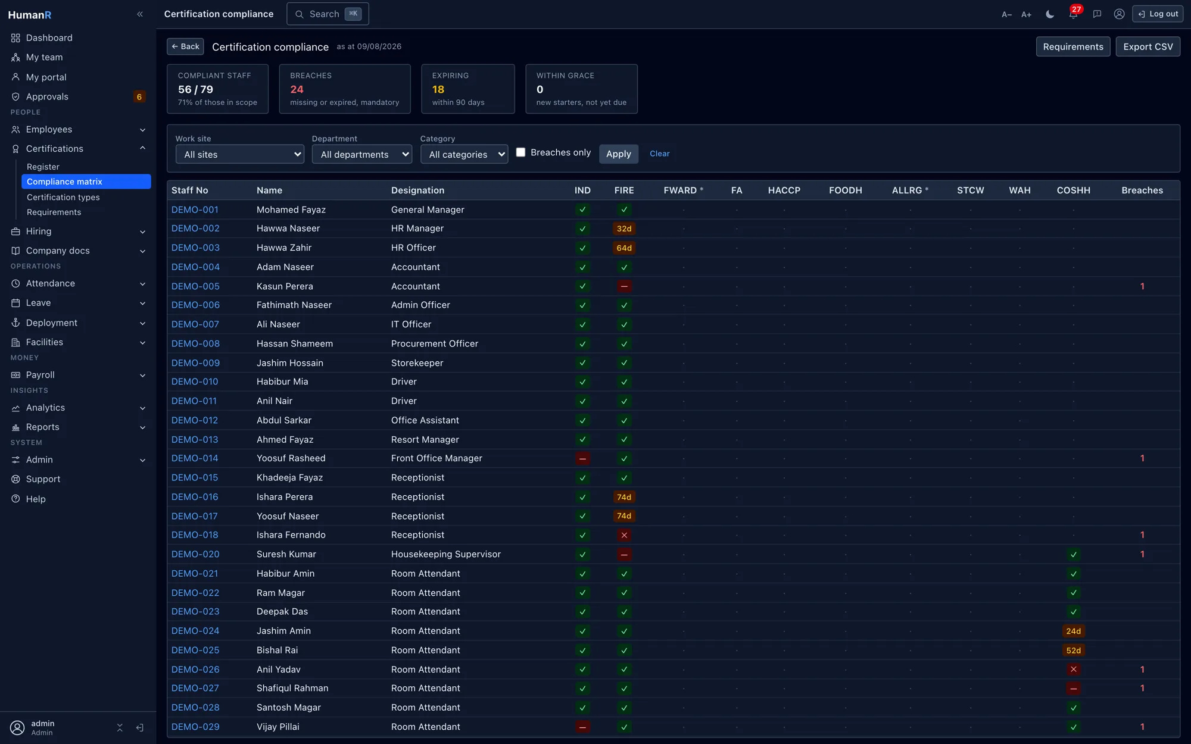Open the Dashboard sidebar item
Image resolution: width=1191 pixels, height=744 pixels.
click(78, 37)
